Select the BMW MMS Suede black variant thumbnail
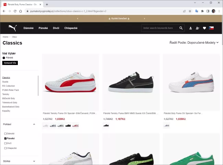Viewport: 223px width, 165px height. pos(106,125)
